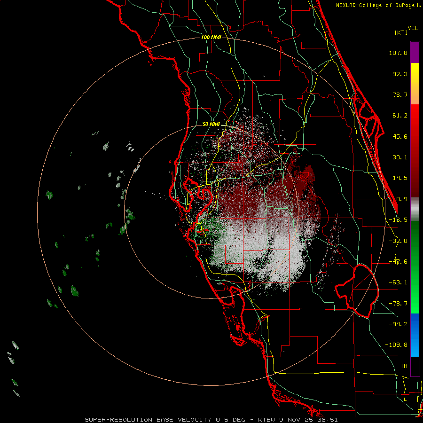Click the -63.1 velocity scale value
423x423 pixels.
point(398,282)
